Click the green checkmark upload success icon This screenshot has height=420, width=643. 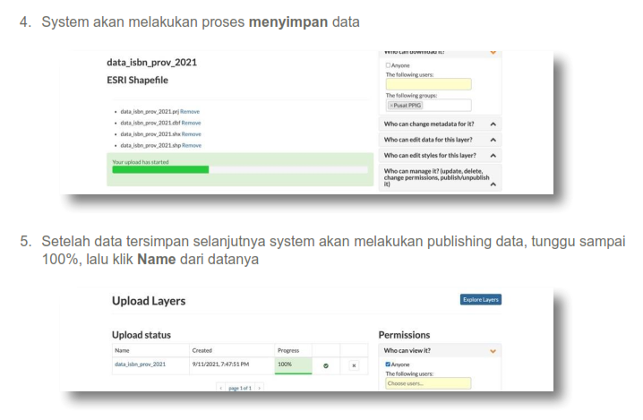(326, 365)
